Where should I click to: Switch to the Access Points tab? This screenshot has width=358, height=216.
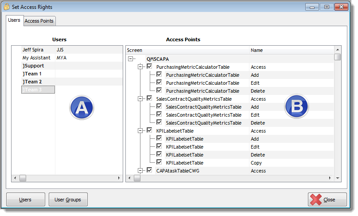(39, 21)
